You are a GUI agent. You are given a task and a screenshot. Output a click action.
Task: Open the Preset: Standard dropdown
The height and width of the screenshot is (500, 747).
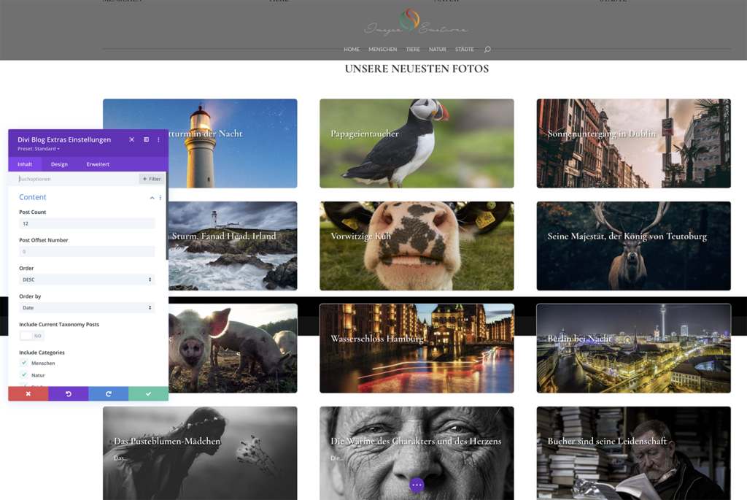coord(39,149)
